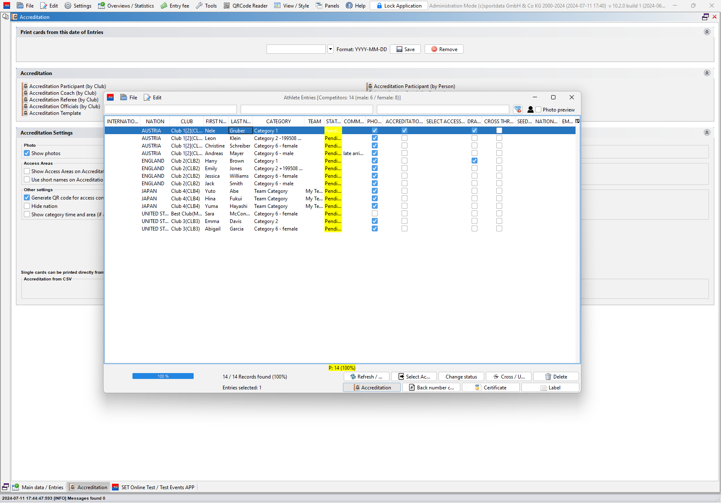The image size is (721, 503).
Task: Open the date picker dropdown arrow
Action: click(x=330, y=49)
